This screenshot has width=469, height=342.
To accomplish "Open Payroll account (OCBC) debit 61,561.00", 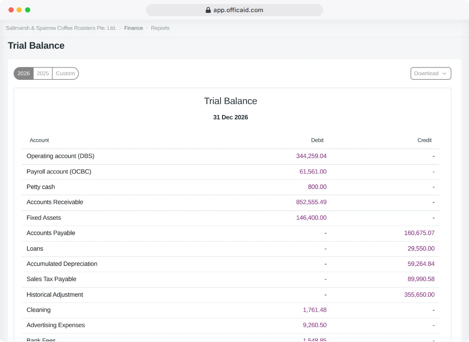I will (313, 171).
